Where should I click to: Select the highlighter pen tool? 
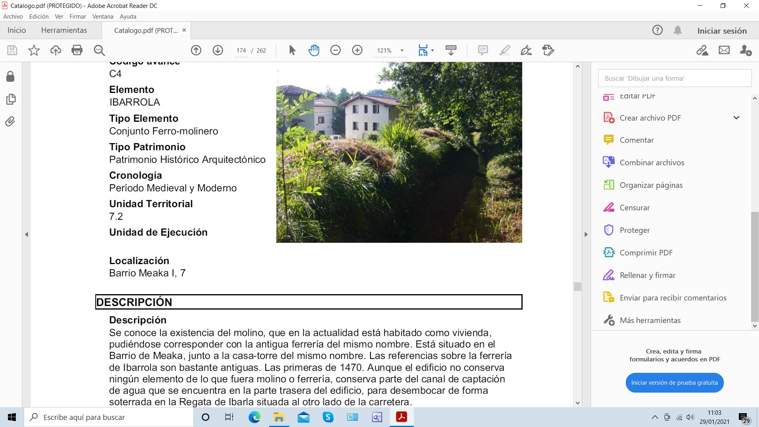click(x=505, y=50)
